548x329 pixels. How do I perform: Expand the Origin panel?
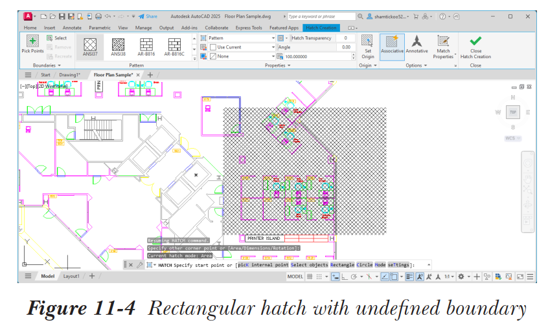point(368,65)
